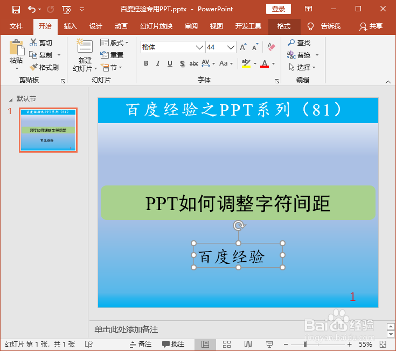
Task: Click the 替换 replace button
Action: 299,55
